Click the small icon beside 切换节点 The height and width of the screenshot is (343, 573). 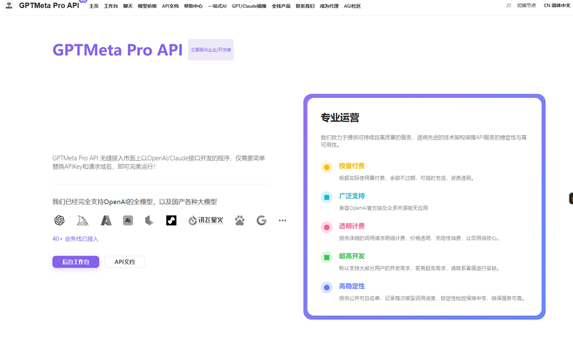point(508,5)
